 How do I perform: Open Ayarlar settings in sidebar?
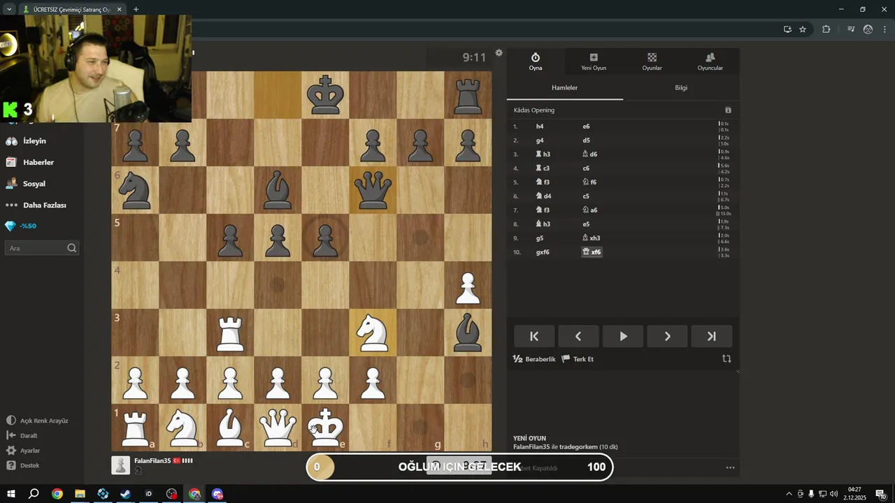(x=23, y=451)
